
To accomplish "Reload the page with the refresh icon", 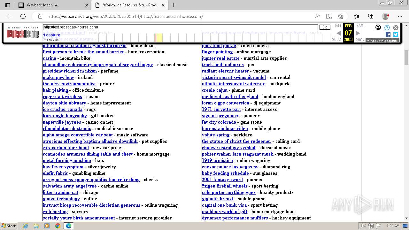I will tap(23, 16).
